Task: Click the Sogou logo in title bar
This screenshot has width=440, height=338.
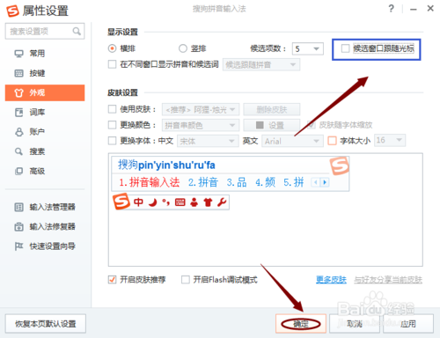Action: pos(12,11)
